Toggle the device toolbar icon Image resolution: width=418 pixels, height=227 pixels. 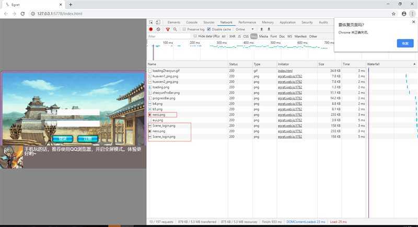pos(158,22)
